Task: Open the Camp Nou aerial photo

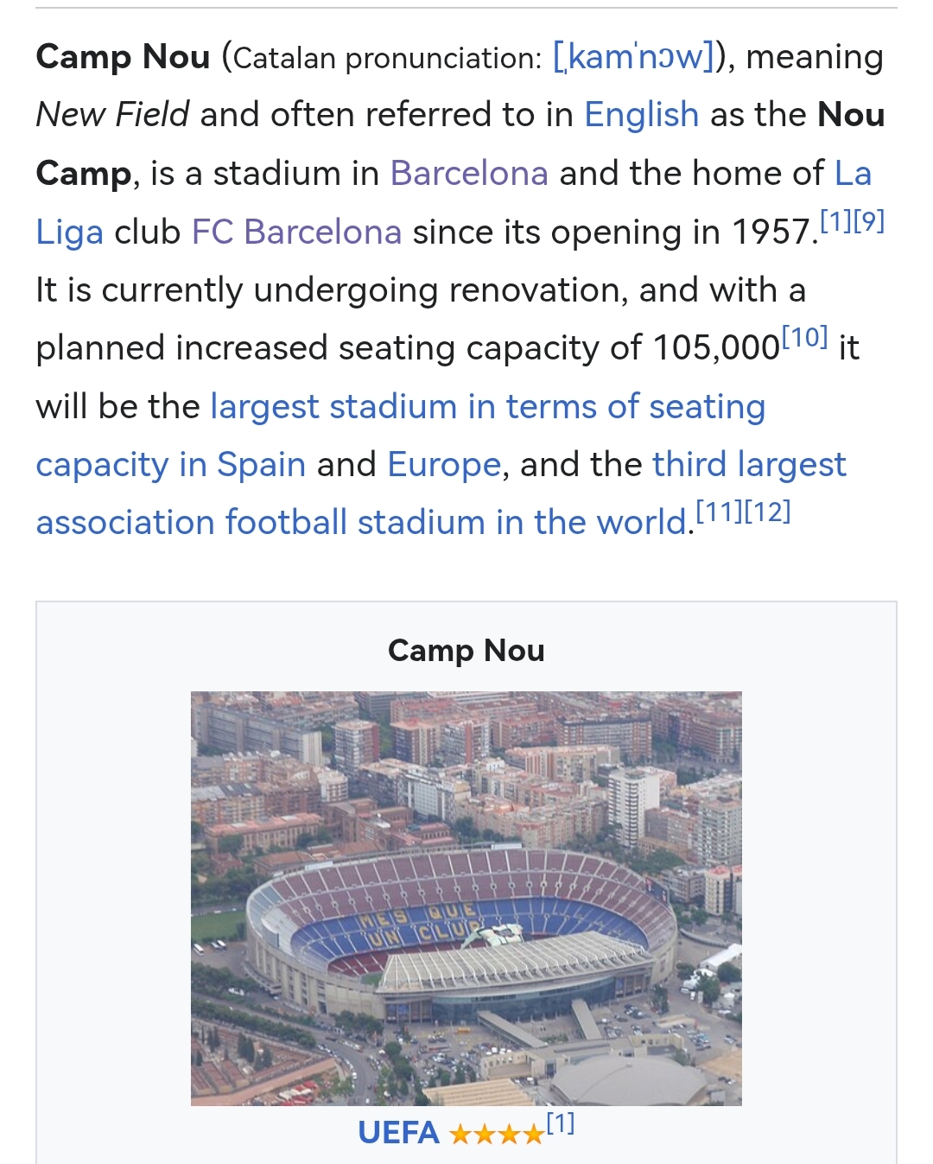Action: point(466,898)
